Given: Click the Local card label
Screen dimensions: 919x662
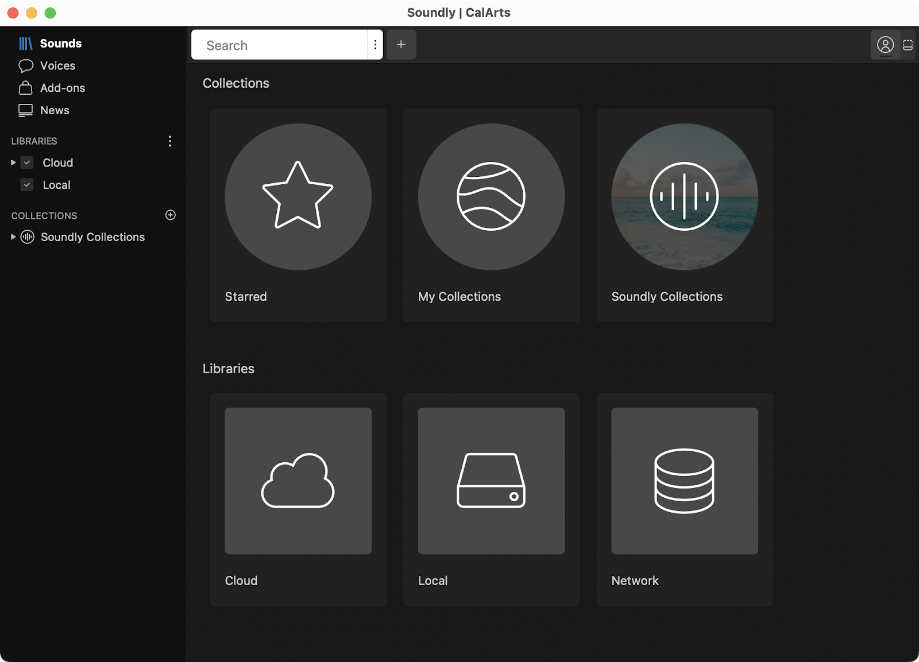Looking at the screenshot, I should [x=433, y=581].
